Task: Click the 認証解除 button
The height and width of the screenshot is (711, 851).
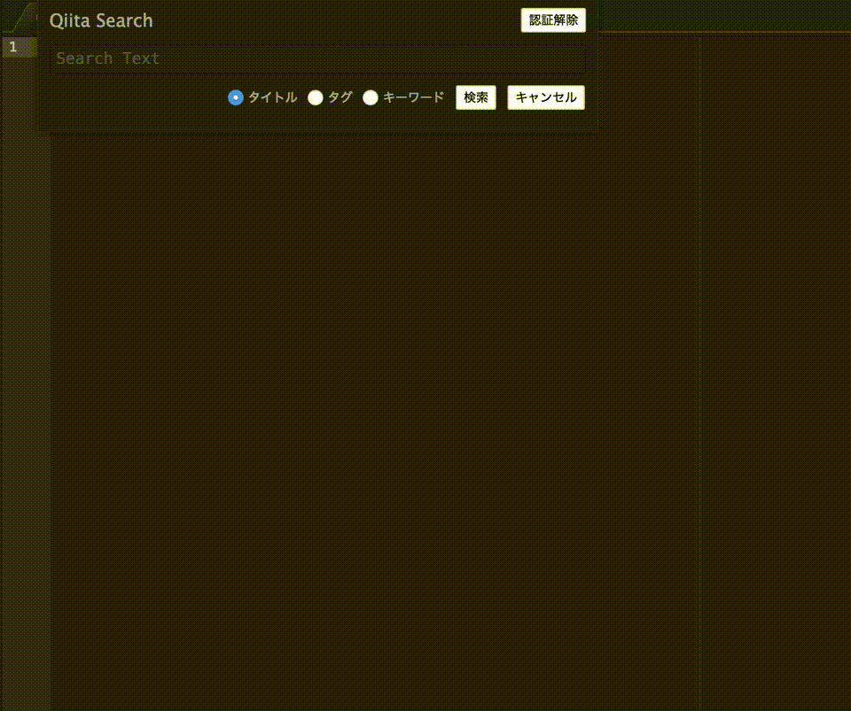Action: 553,20
